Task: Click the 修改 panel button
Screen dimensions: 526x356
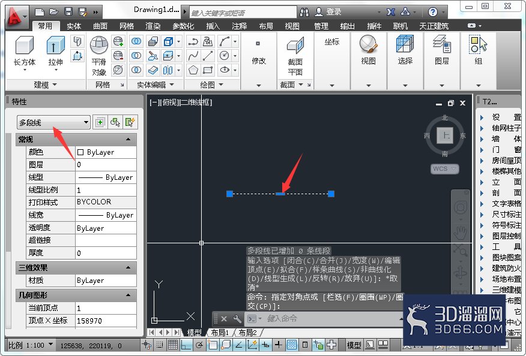Action: [x=259, y=61]
